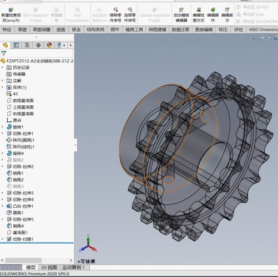Expand the 切除-拉伸5 feature node
Image resolution: width=278 pixels, height=277 pixels.
tap(2, 219)
